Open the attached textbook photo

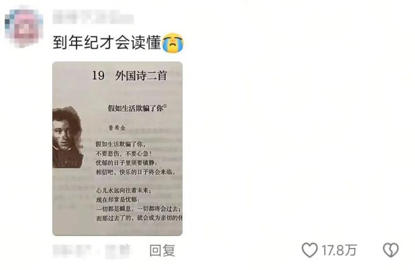[x=117, y=148]
